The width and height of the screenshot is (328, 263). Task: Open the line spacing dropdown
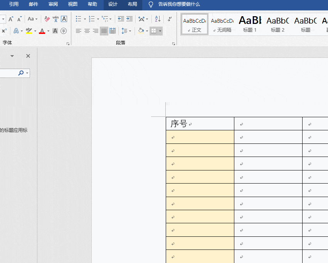pos(130,31)
